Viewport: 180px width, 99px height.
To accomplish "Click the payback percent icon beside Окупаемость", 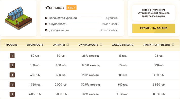I will [46, 24].
